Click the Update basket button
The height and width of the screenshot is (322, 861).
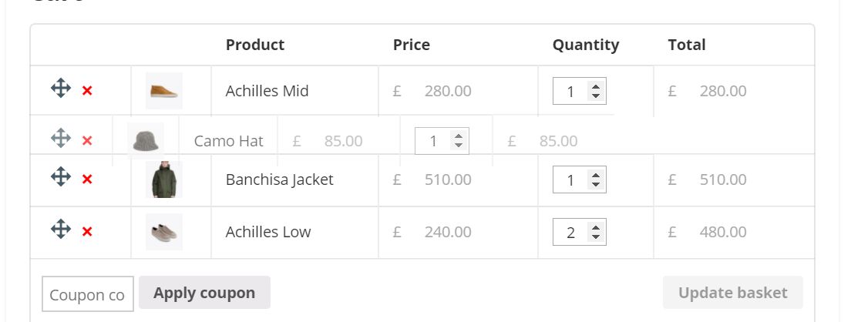tap(732, 293)
